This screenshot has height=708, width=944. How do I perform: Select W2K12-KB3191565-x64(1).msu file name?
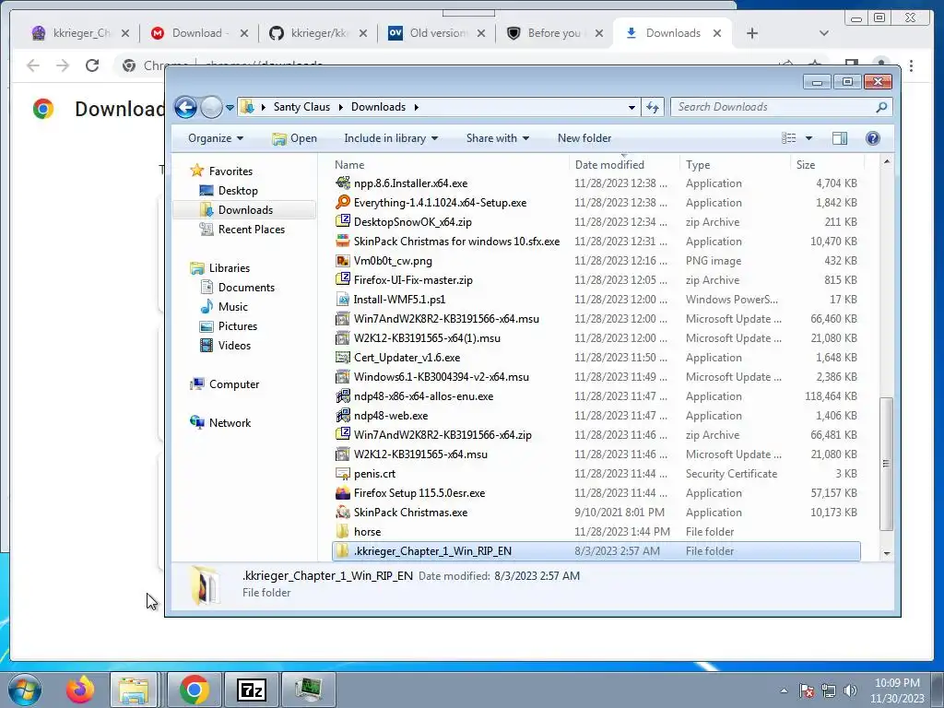click(427, 338)
